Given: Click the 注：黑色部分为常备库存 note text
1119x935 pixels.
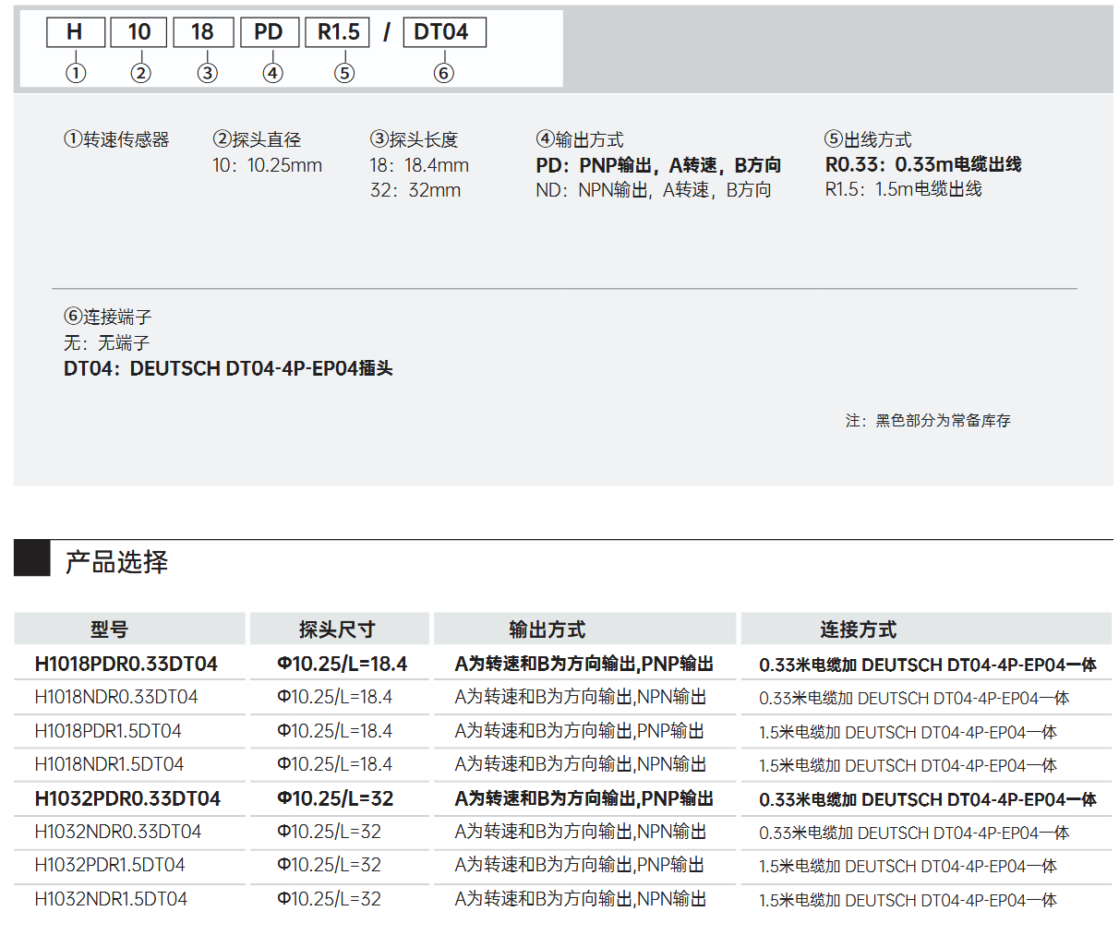Looking at the screenshot, I should [x=928, y=421].
